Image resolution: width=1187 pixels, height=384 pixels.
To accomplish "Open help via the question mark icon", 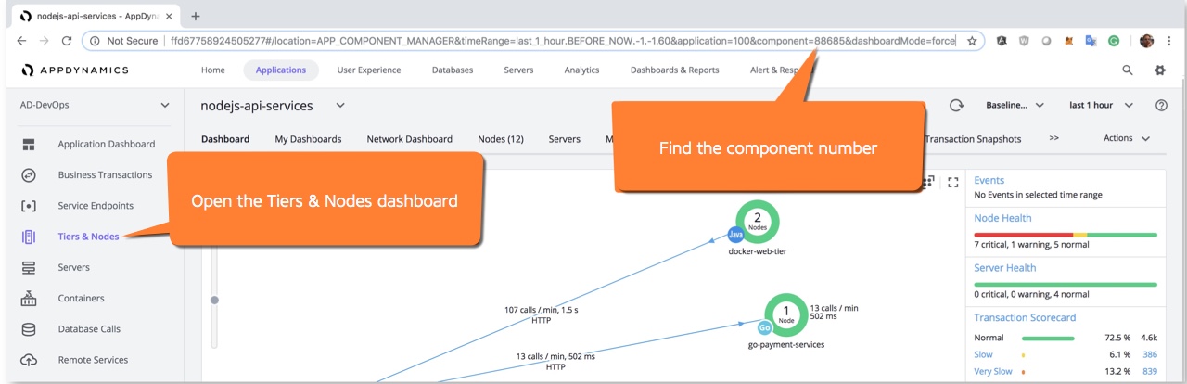I will tap(1161, 106).
